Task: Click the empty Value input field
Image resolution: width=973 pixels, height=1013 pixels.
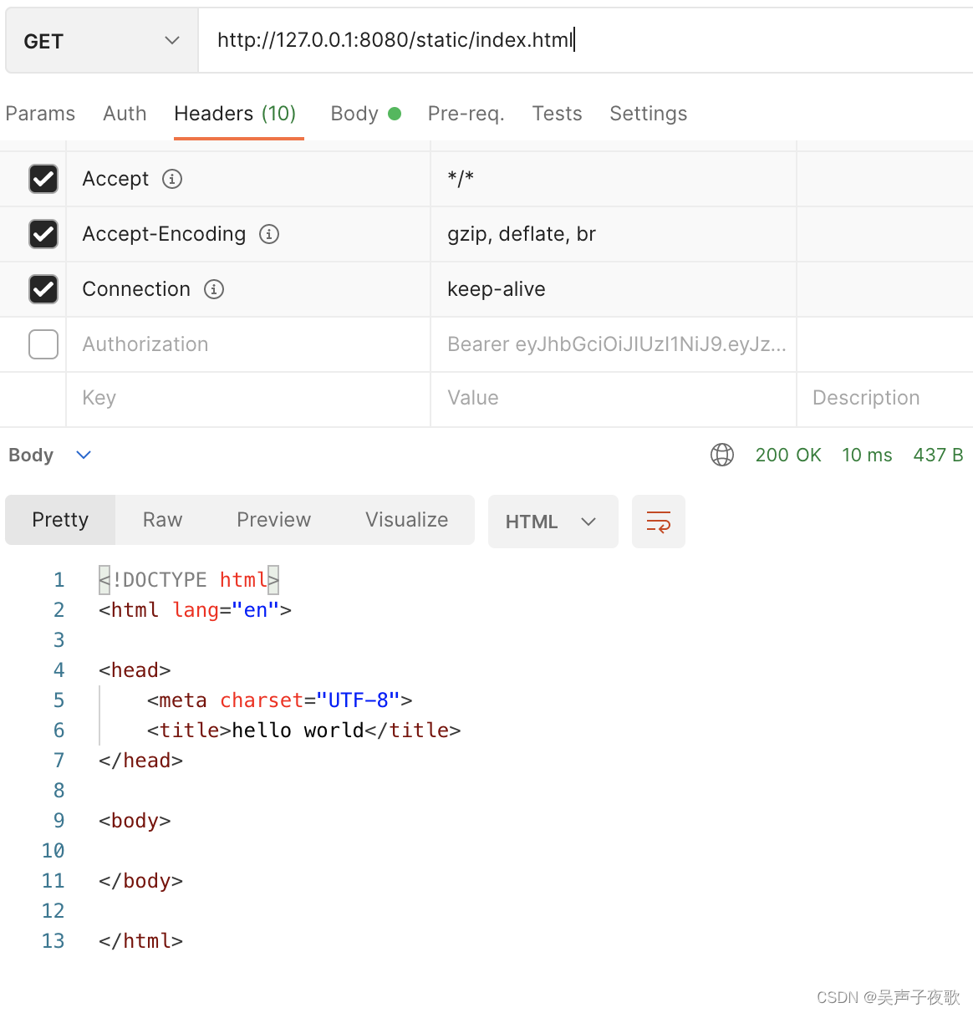Action: click(614, 399)
